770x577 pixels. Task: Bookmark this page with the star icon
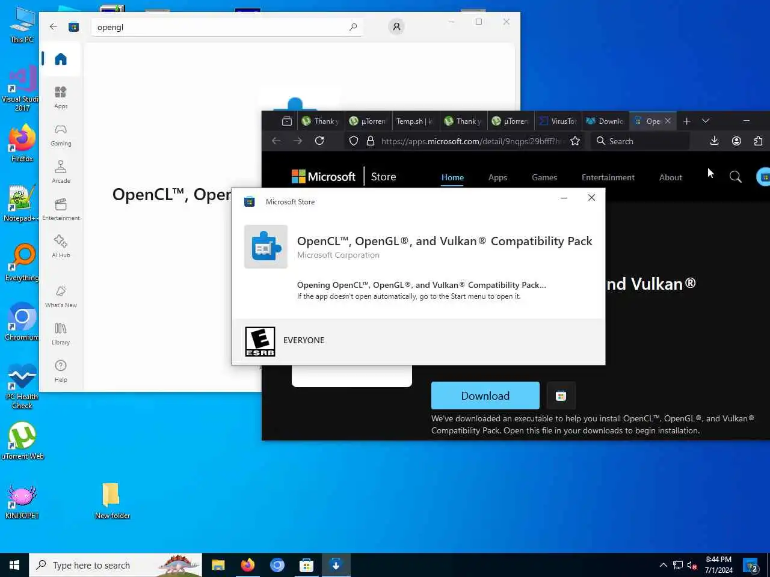(575, 141)
